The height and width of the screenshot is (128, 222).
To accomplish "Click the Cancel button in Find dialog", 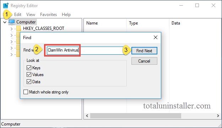I will tap(144, 61).
